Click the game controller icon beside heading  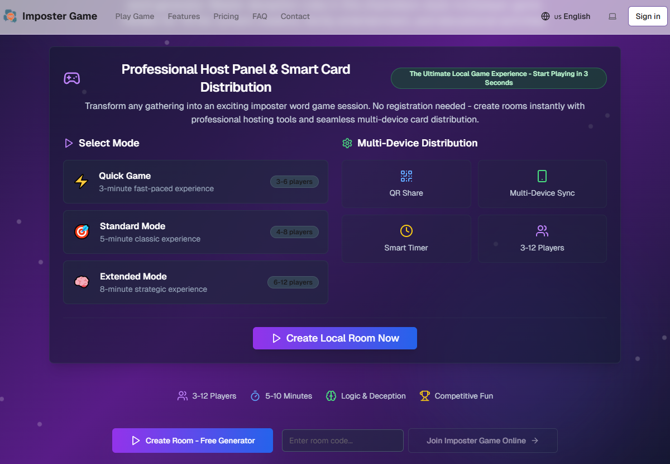71,78
